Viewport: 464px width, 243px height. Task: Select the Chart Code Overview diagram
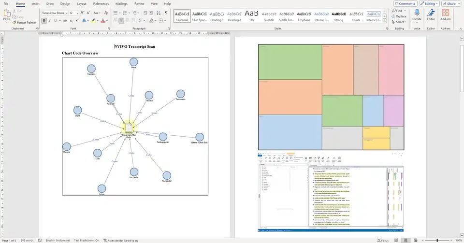coord(135,127)
